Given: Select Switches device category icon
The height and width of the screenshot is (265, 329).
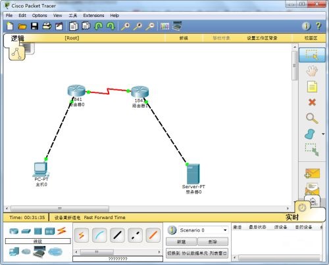Looking at the screenshot, I should (x=26, y=231).
